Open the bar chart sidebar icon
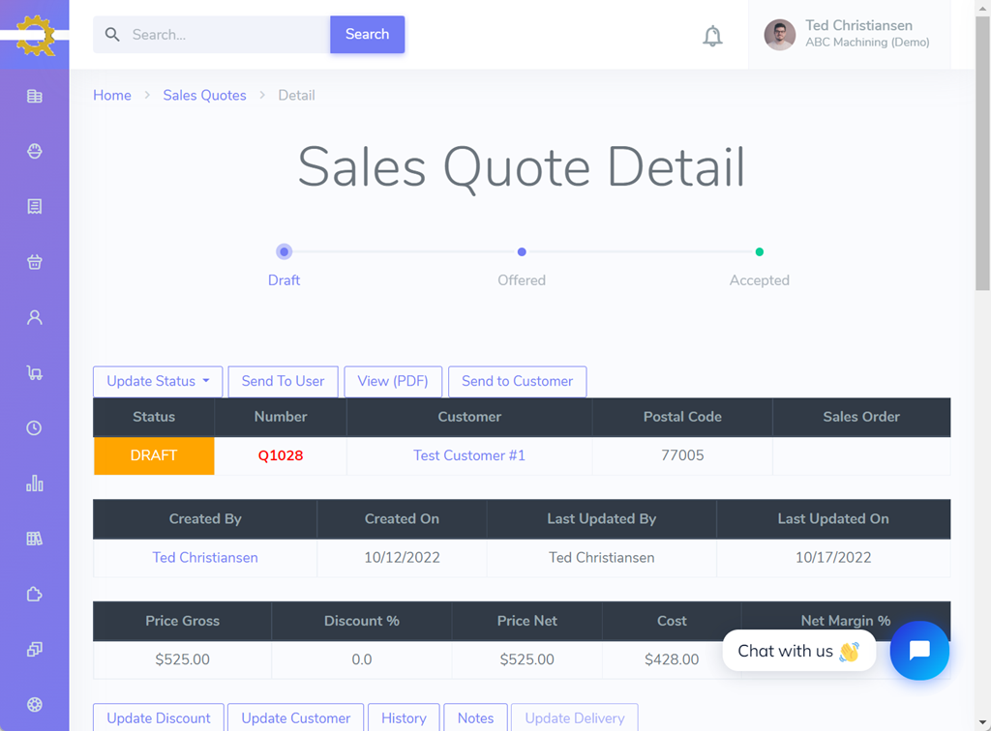Viewport: 991px width, 731px height. coord(35,483)
